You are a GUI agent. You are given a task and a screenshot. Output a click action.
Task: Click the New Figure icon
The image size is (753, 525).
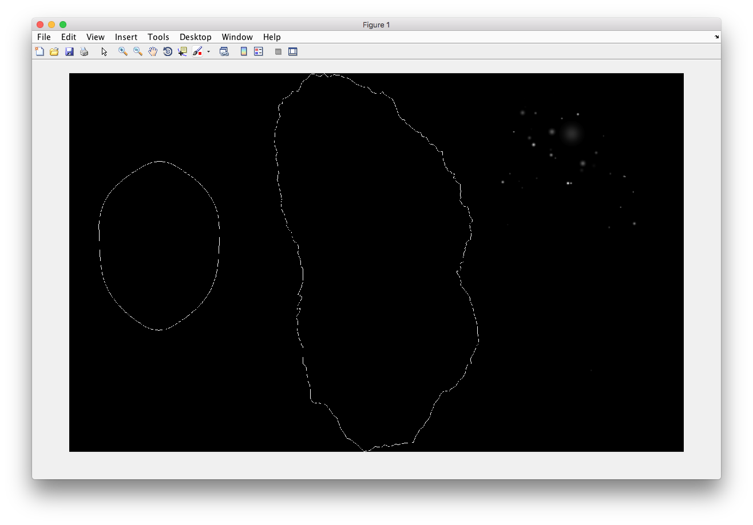pyautogui.click(x=39, y=51)
